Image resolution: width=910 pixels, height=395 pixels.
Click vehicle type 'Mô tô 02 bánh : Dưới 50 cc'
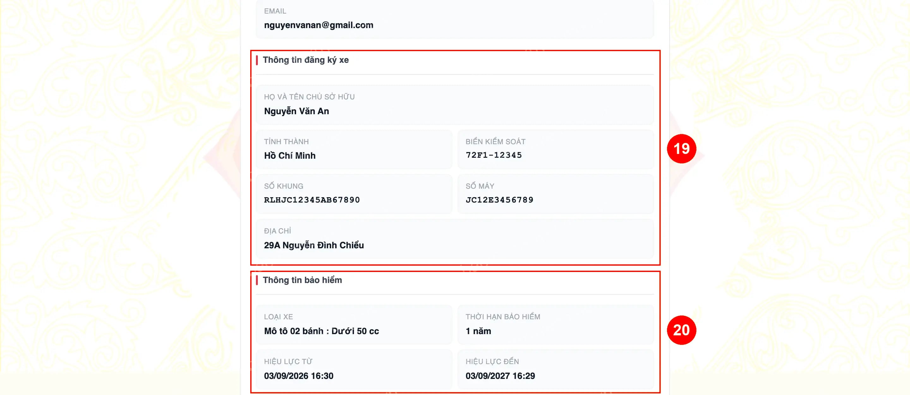click(x=321, y=331)
